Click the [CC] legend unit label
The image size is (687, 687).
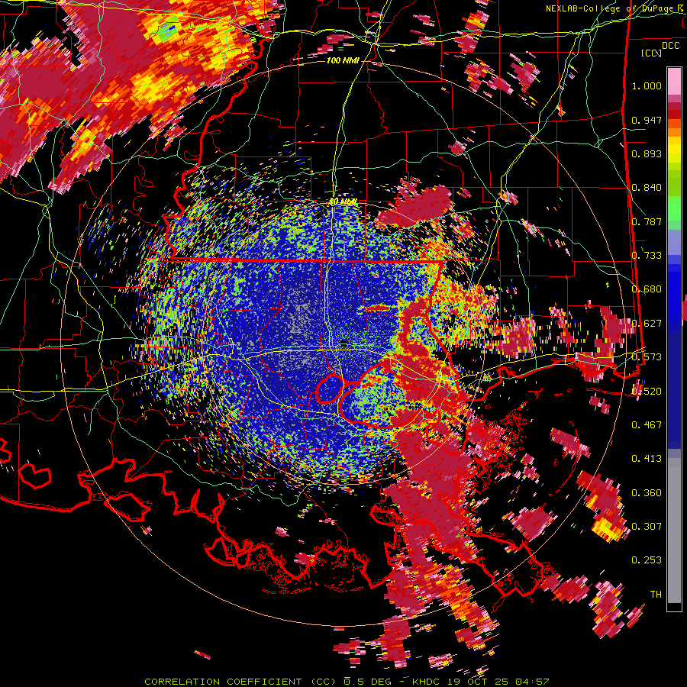coord(652,53)
